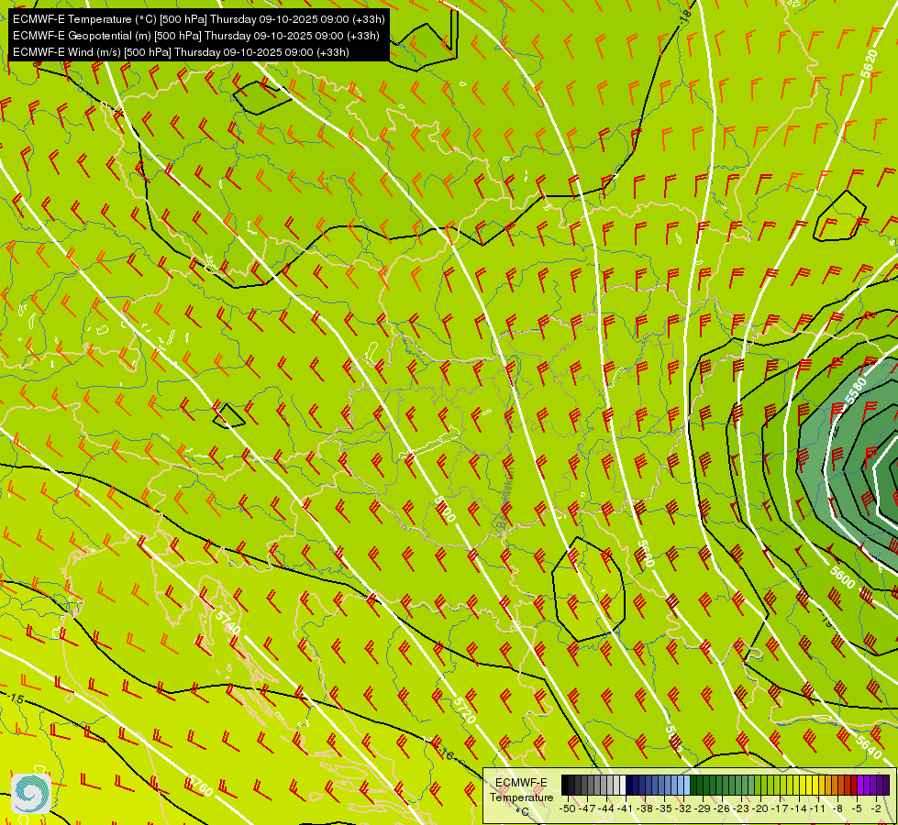This screenshot has height=825, width=898.
Task: Click the 5700 geopotential contour label
Action: coord(445,509)
